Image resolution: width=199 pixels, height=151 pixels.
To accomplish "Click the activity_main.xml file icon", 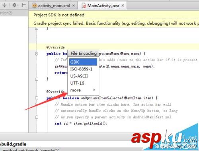I will point(35,6).
